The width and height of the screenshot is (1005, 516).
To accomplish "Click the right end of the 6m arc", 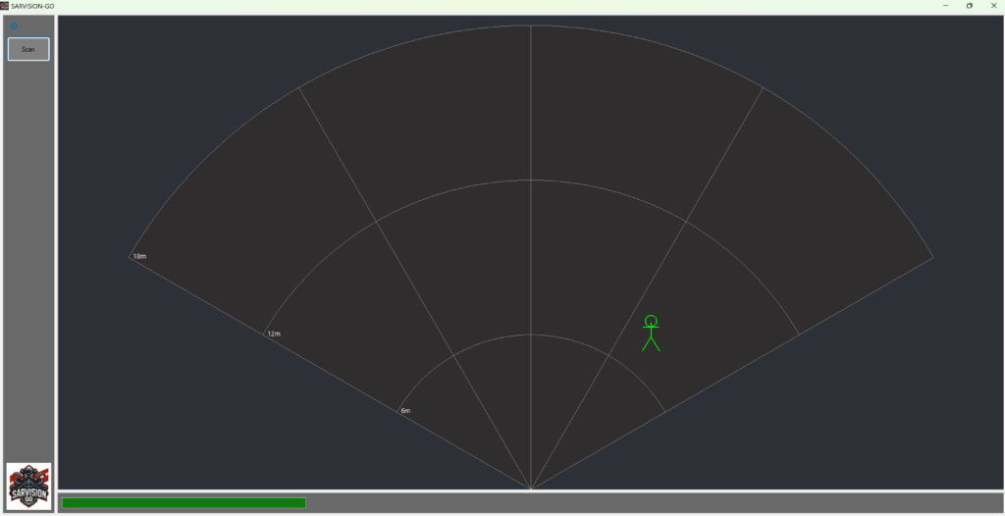I will click(x=664, y=412).
